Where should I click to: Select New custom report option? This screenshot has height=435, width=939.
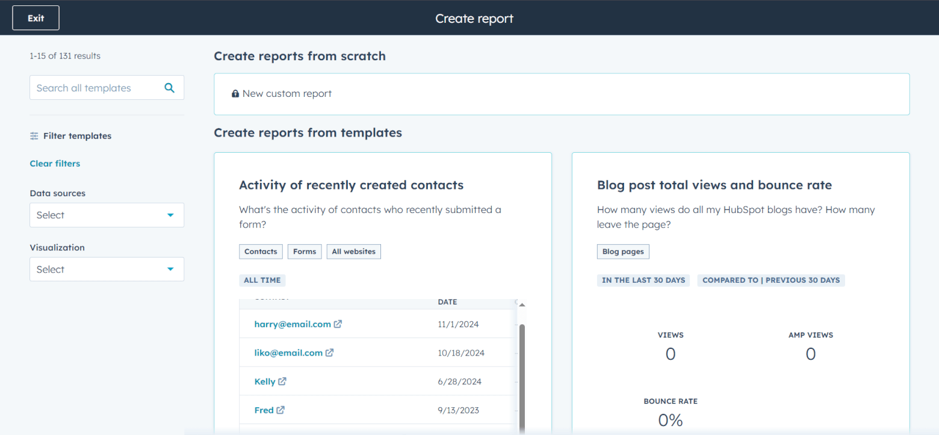(562, 94)
